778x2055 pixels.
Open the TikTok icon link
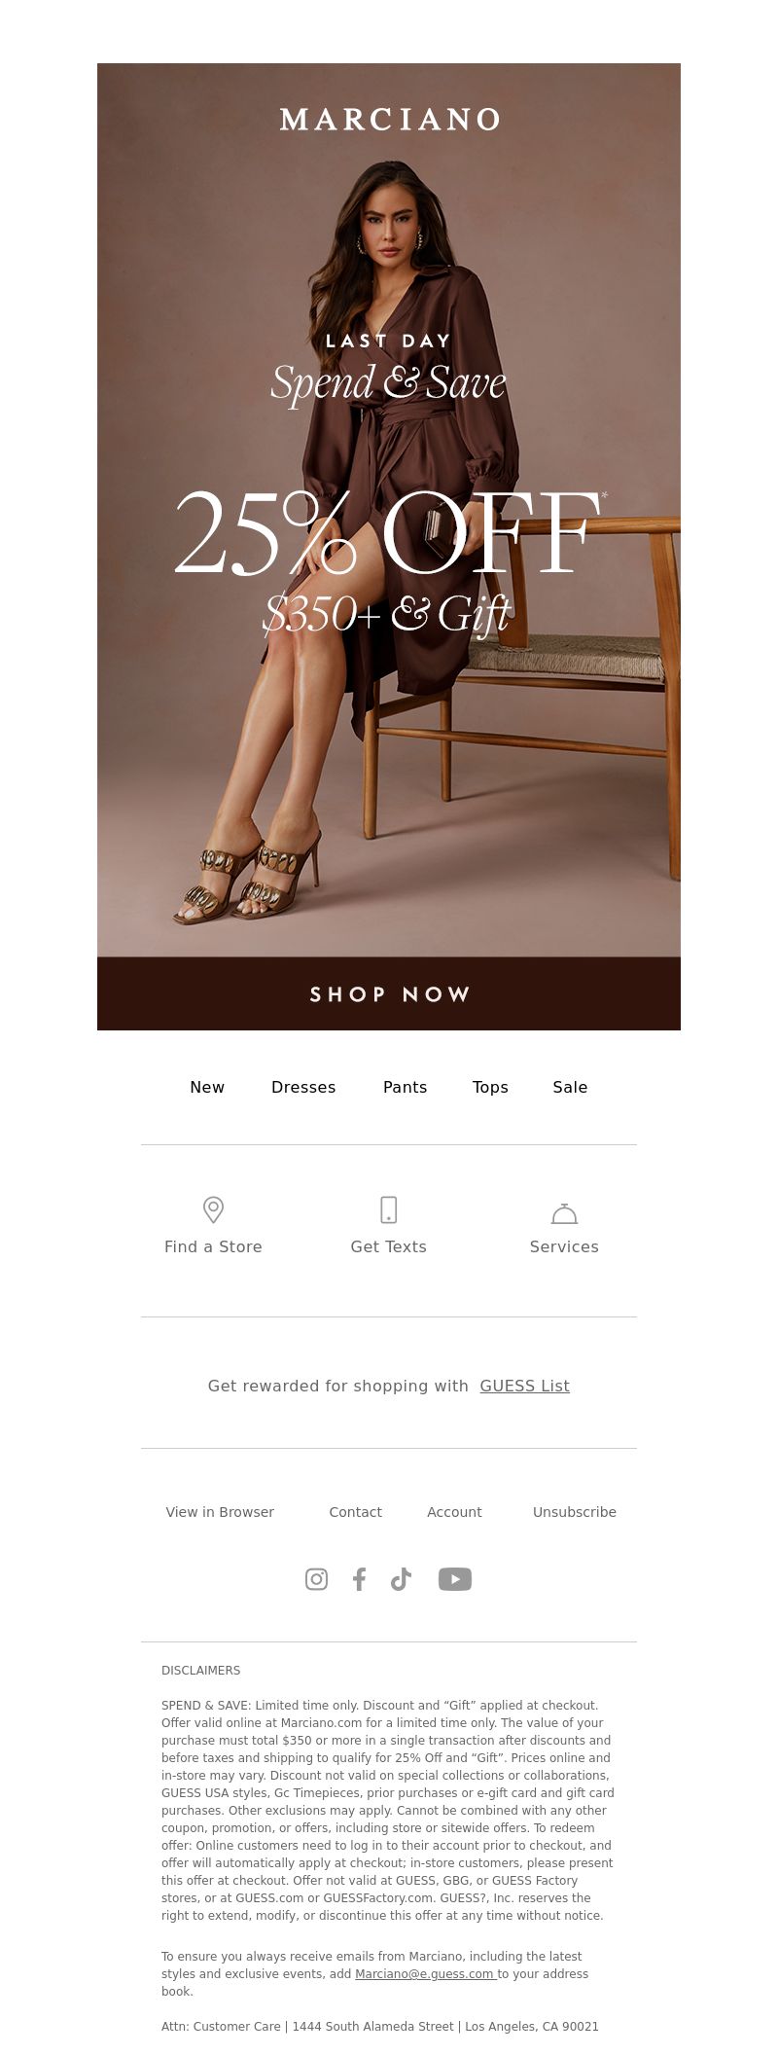401,1579
